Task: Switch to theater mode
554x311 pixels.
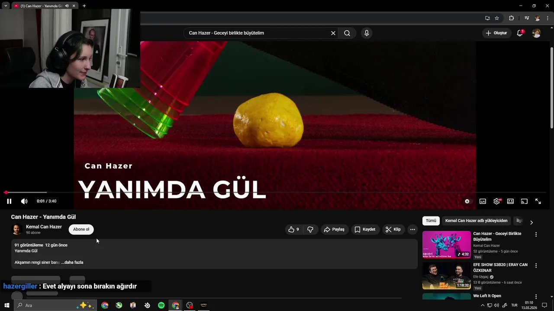Action: 510,201
